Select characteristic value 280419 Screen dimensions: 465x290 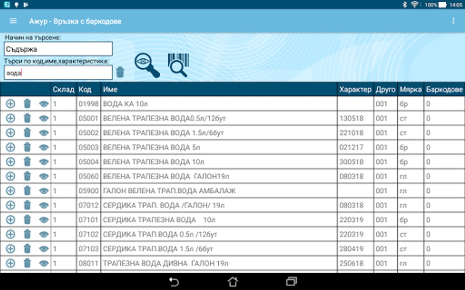pyautogui.click(x=351, y=249)
